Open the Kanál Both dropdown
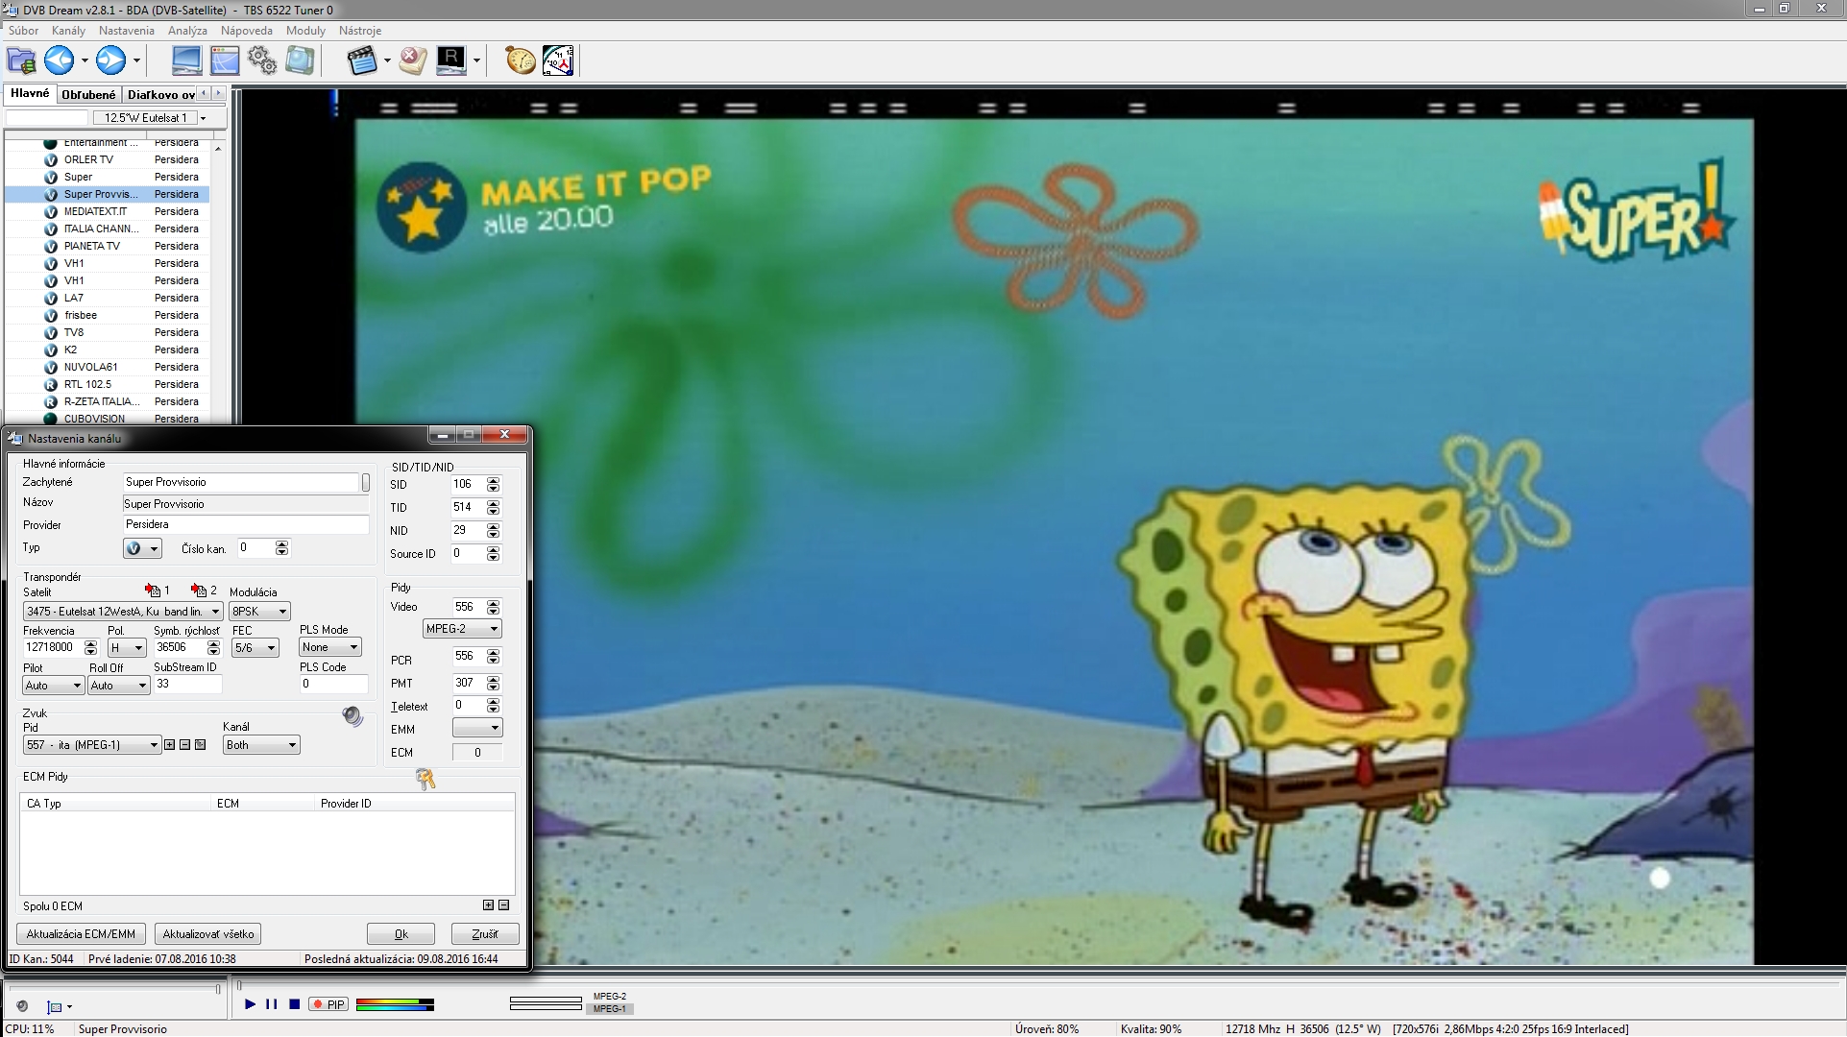This screenshot has width=1847, height=1037. [x=261, y=745]
